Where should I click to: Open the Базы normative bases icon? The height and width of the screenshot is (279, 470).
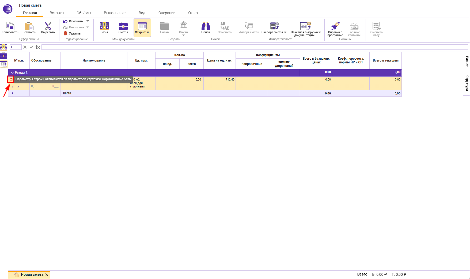tap(104, 26)
